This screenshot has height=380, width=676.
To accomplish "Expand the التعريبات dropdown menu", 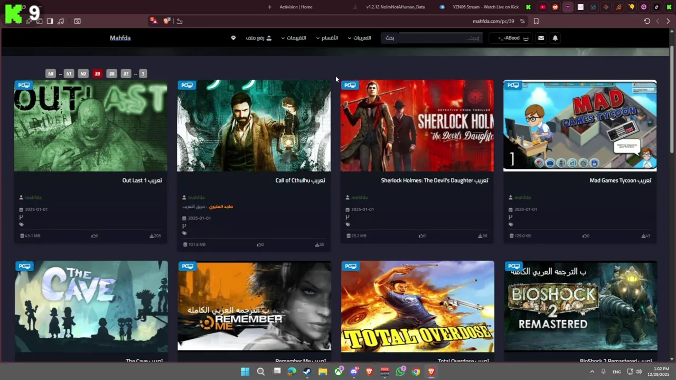I will pyautogui.click(x=359, y=38).
